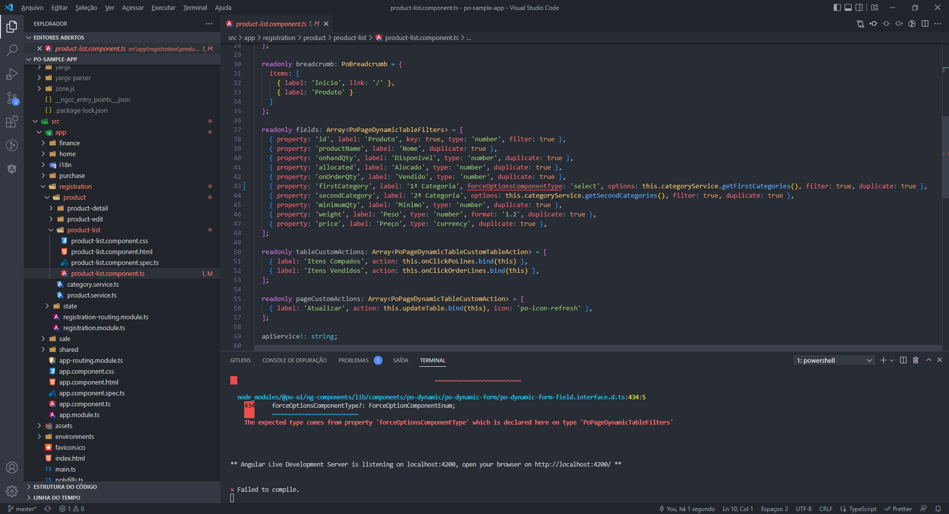
Task: Open a new terminal with the plus icon
Action: pyautogui.click(x=884, y=360)
